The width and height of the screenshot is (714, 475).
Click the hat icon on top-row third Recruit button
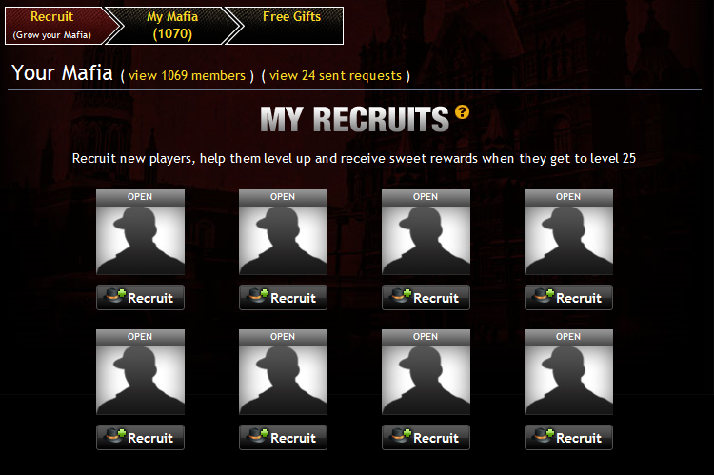[401, 296]
